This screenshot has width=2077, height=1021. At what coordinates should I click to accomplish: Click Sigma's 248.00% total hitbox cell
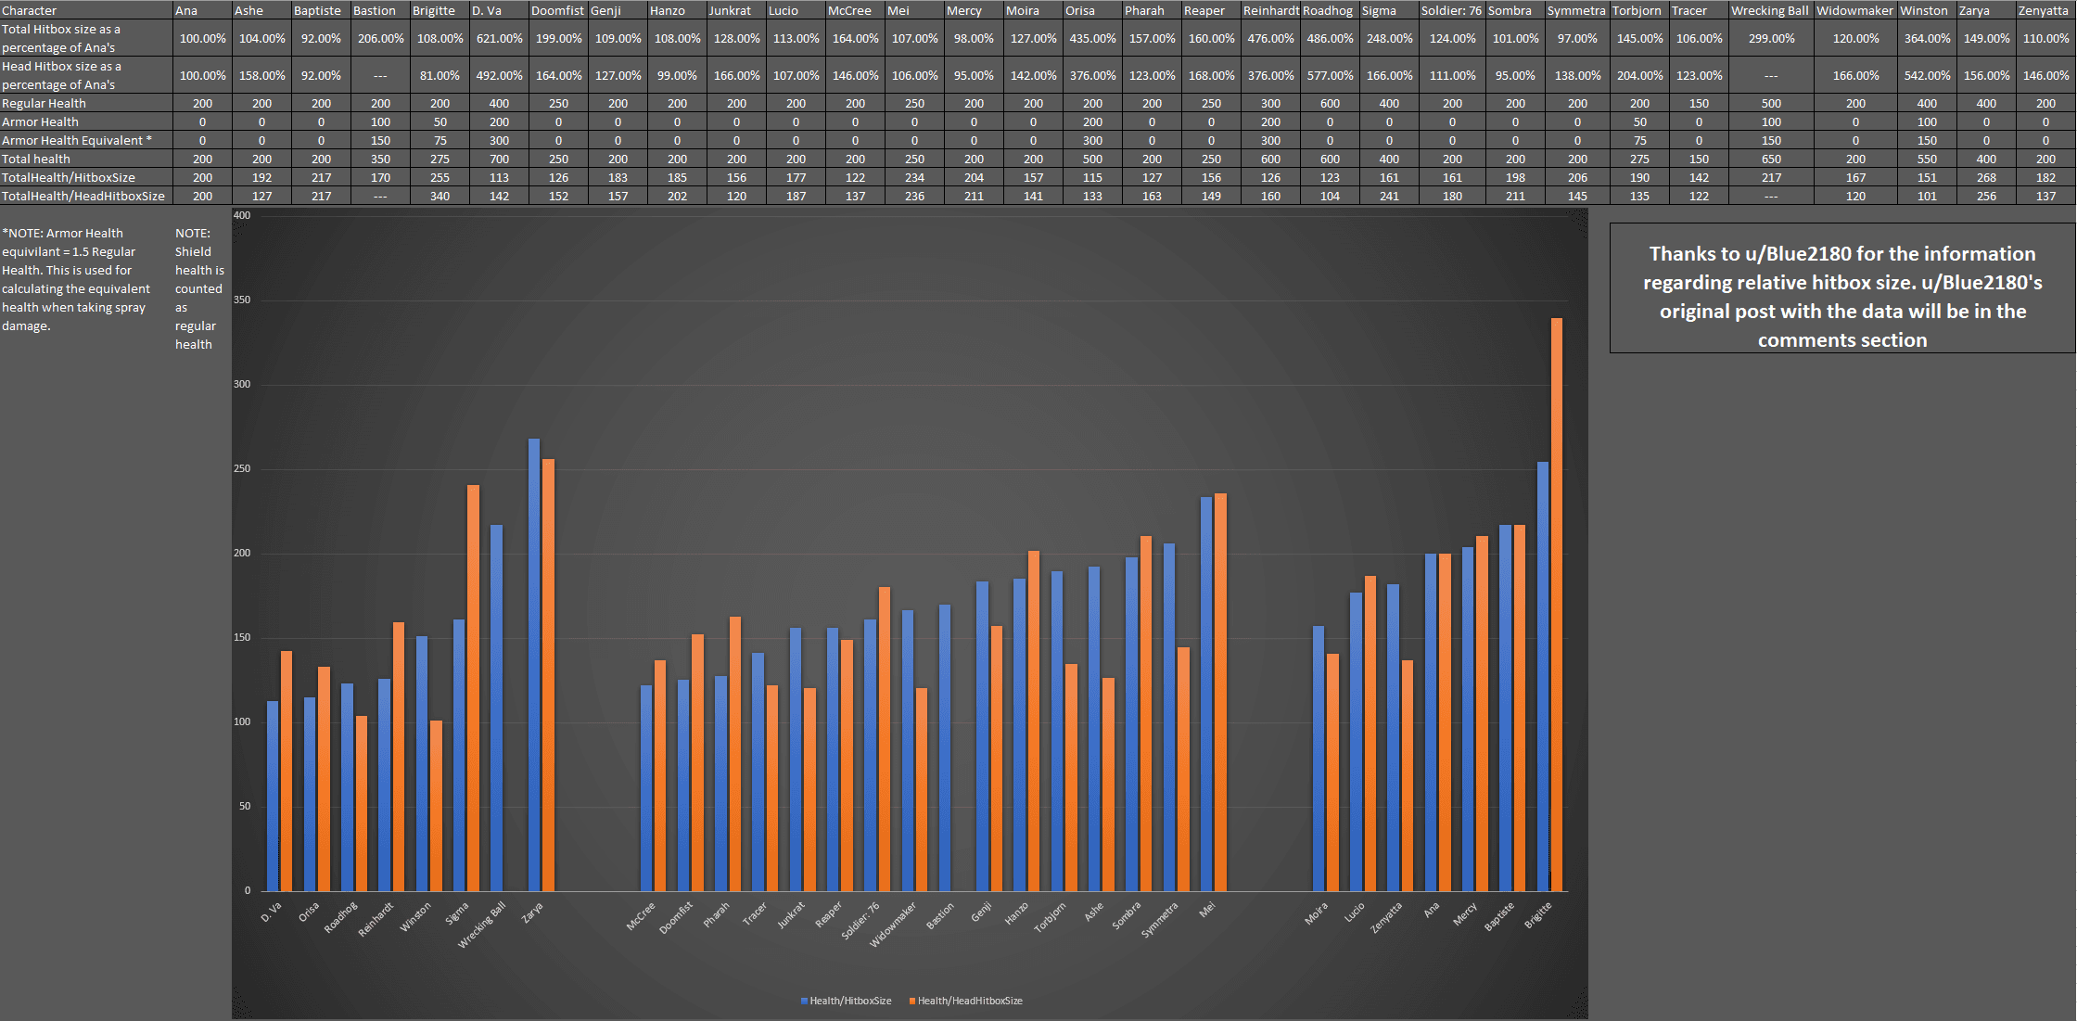tap(1389, 38)
